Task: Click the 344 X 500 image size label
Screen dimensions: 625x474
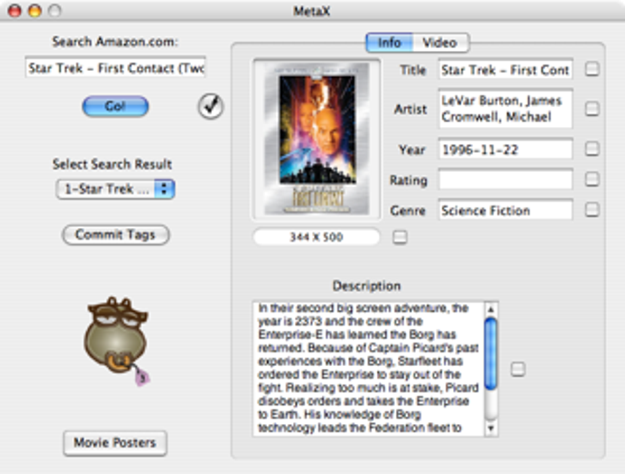Action: click(x=317, y=237)
